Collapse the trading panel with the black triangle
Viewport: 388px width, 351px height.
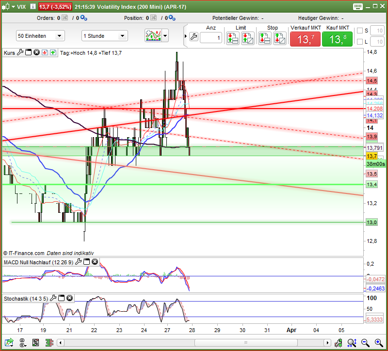click(x=186, y=36)
